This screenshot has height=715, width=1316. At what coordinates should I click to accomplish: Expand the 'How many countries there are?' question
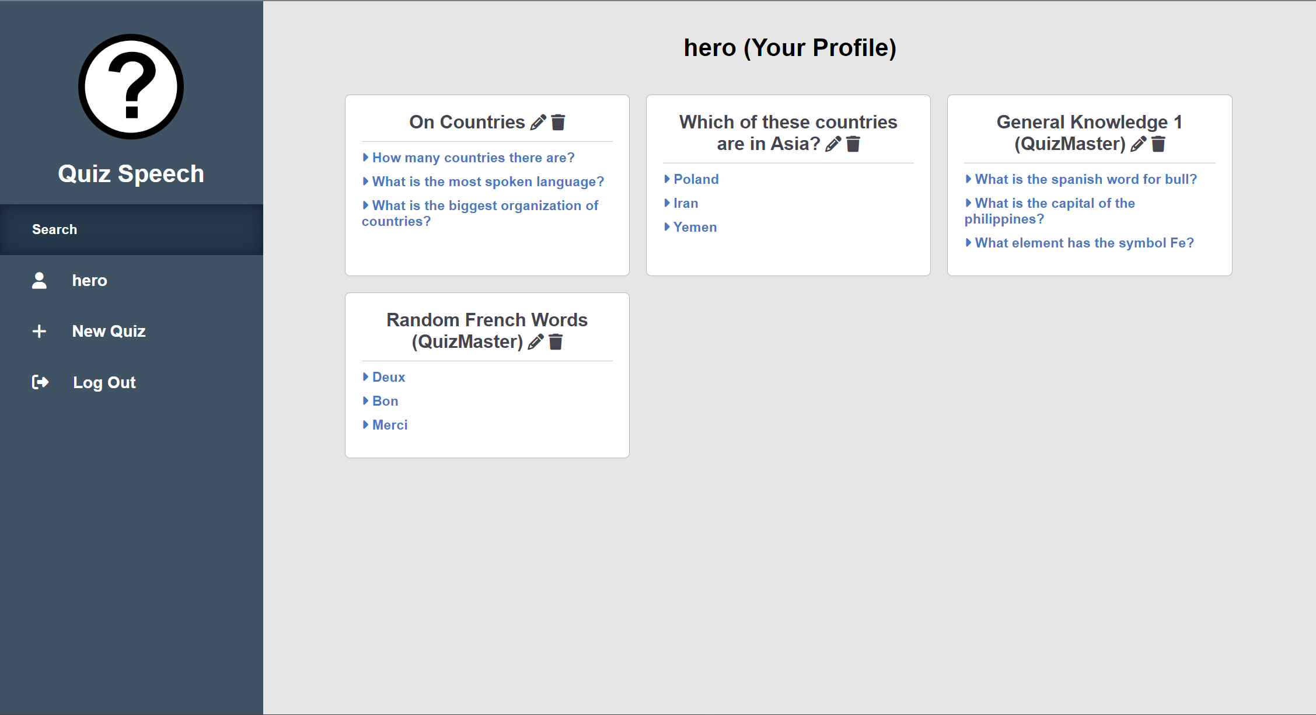click(x=473, y=158)
